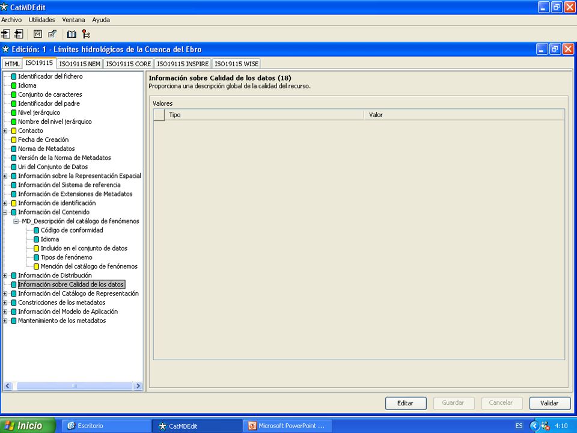Image resolution: width=577 pixels, height=433 pixels.
Task: Click the yellow square beside Contacto
Action: 14,131
